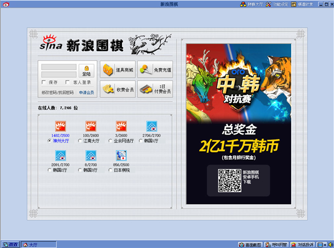Viewport: 334px width, 248px height.
Task: Click the 业余网选厅 hall icon showing 3/2600
Action: [121, 126]
